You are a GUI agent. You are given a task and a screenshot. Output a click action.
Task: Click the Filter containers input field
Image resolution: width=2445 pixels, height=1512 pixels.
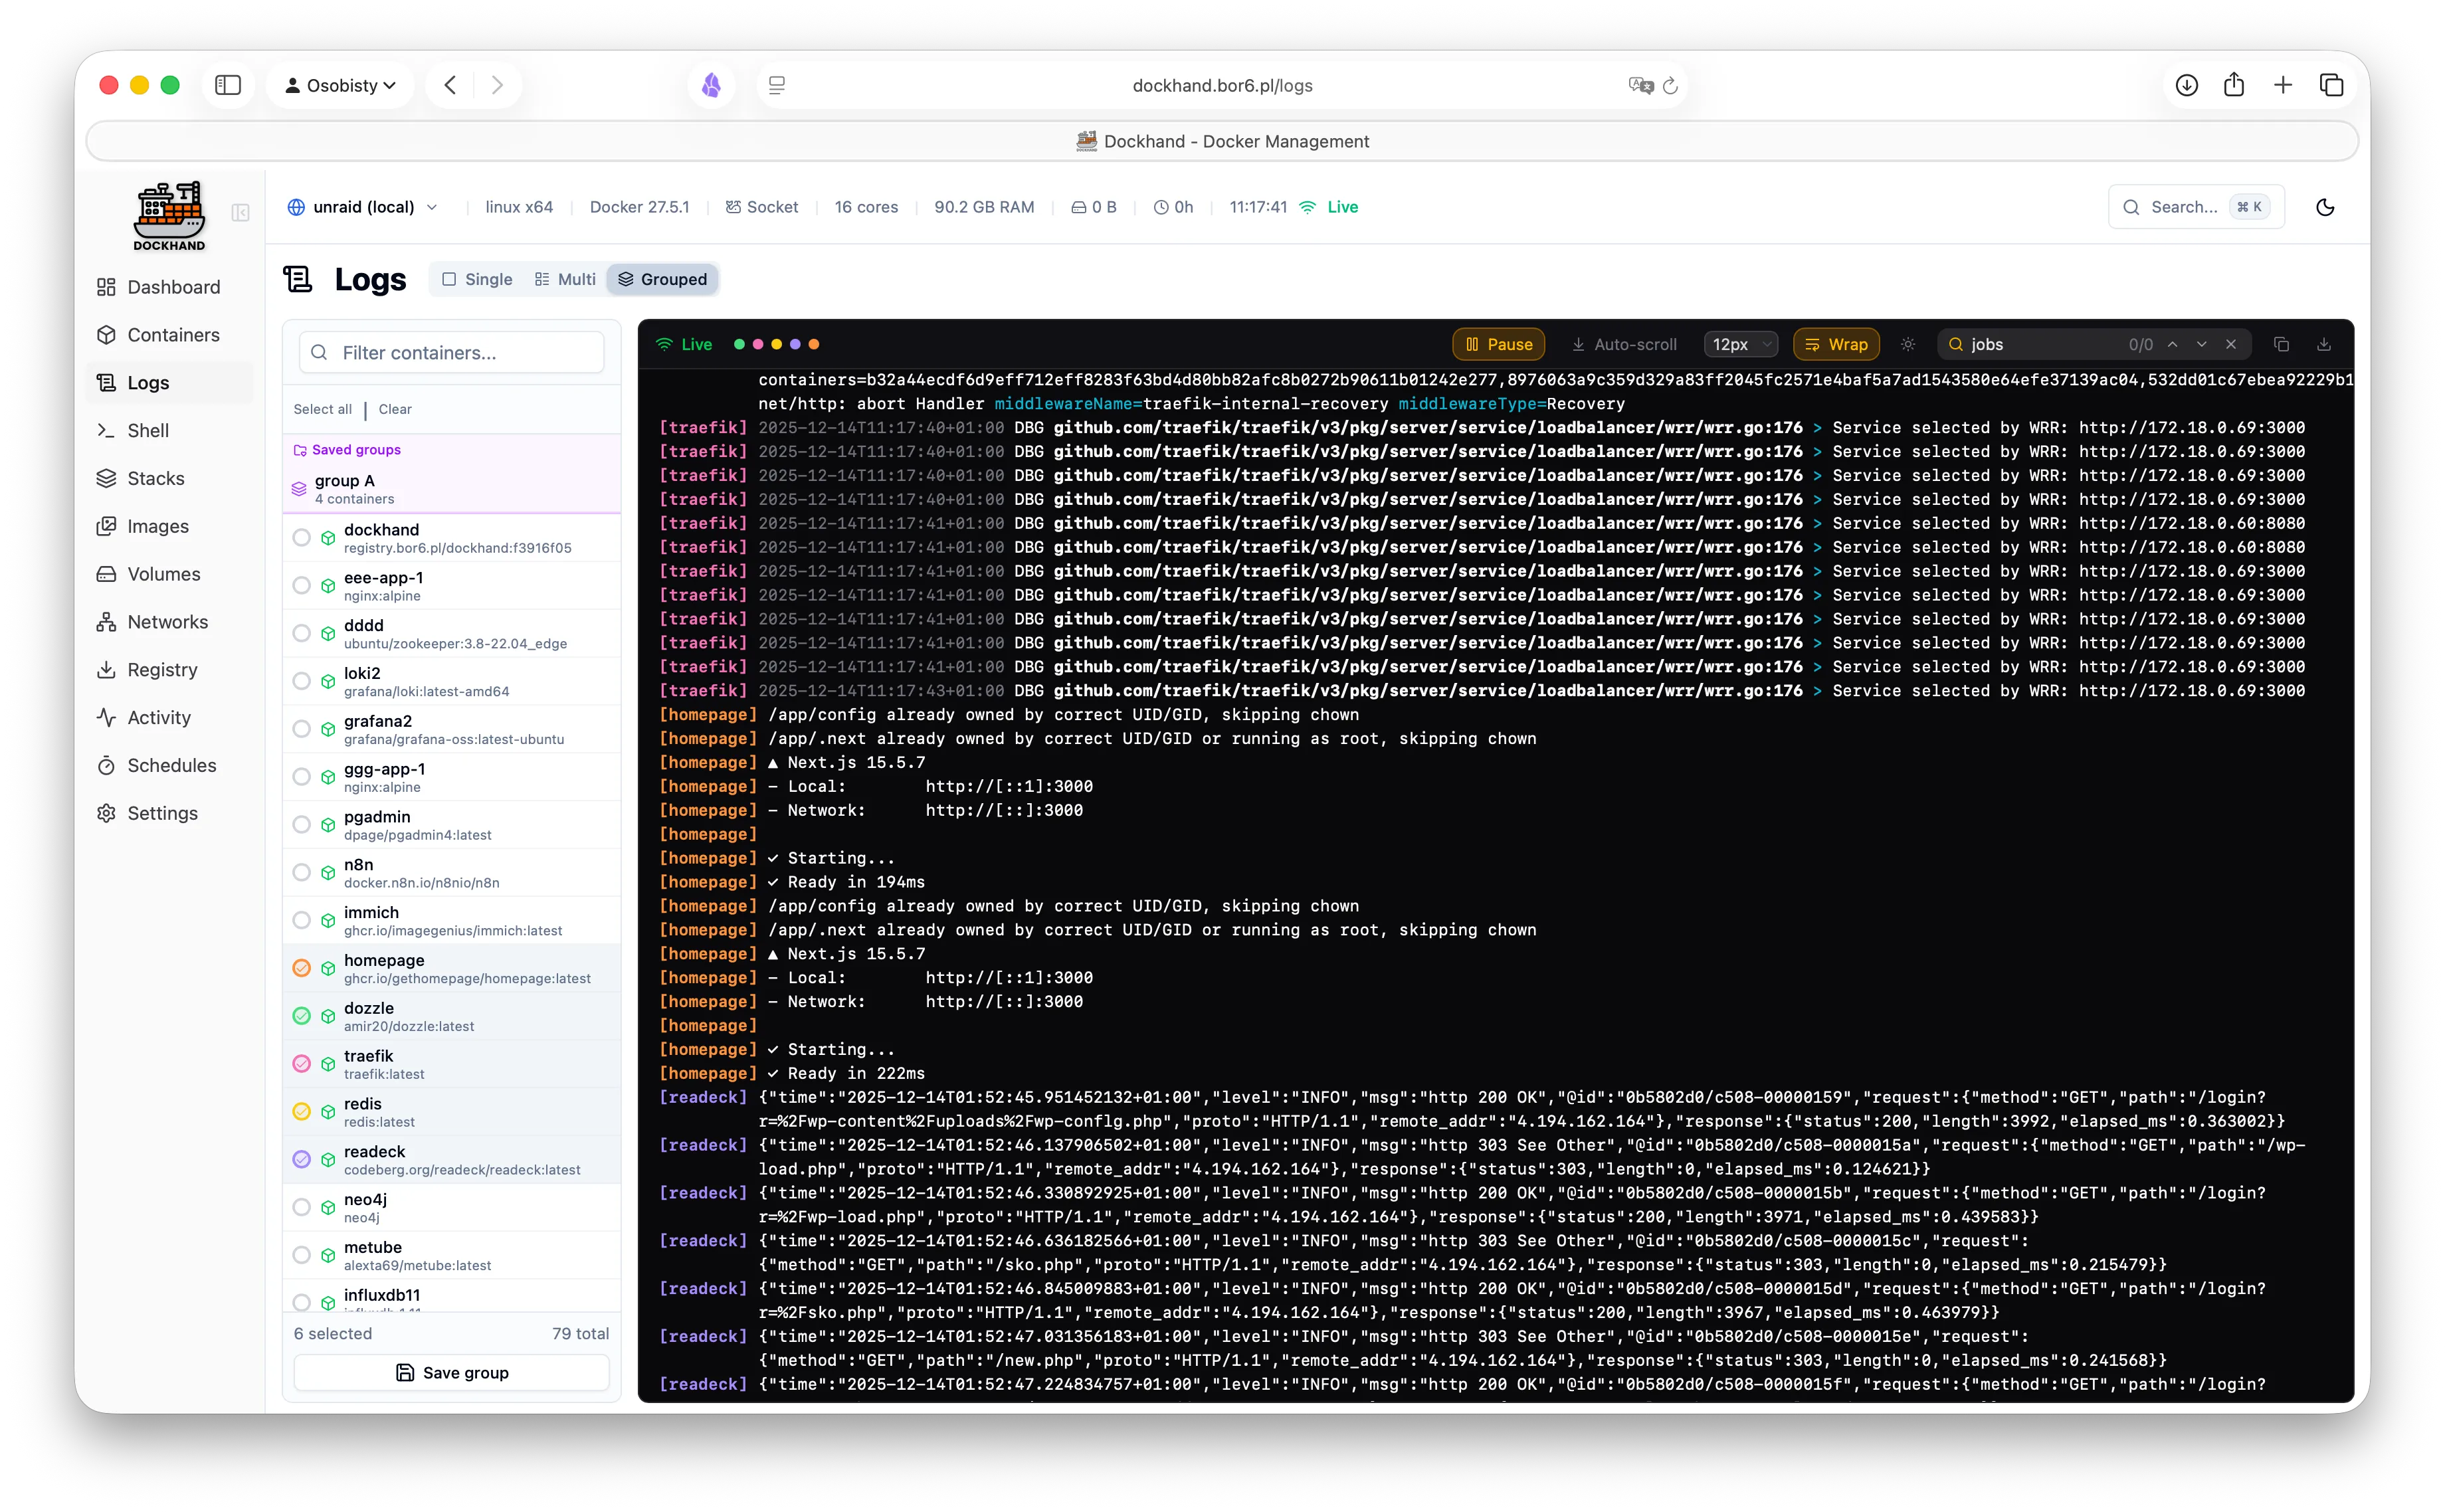click(x=451, y=352)
